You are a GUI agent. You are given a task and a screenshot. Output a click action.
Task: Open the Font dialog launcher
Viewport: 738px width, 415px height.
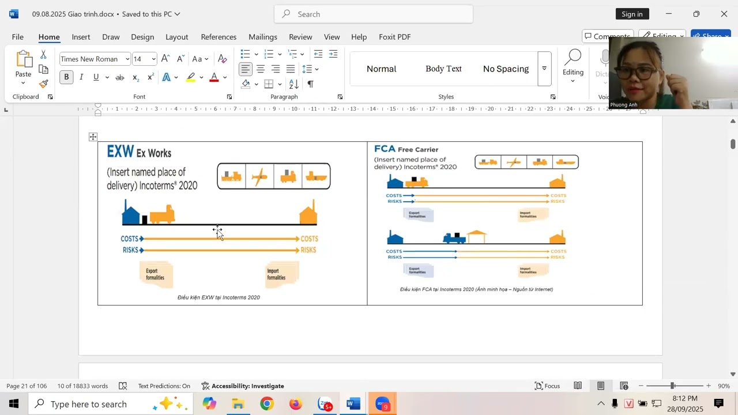229,97
